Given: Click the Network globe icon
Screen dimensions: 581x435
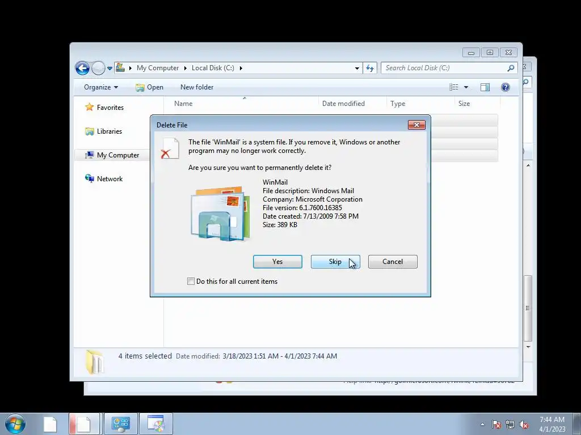Looking at the screenshot, I should [x=89, y=178].
